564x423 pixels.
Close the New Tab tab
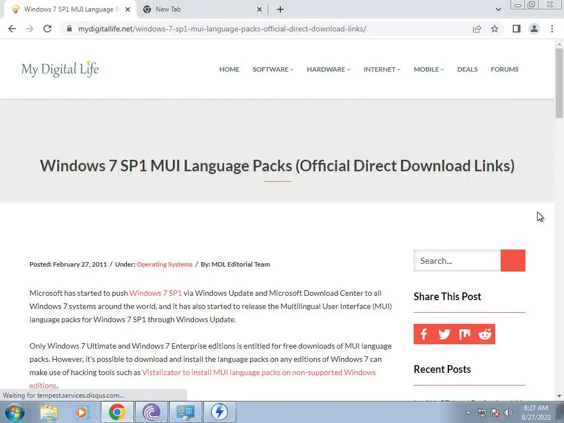point(259,10)
